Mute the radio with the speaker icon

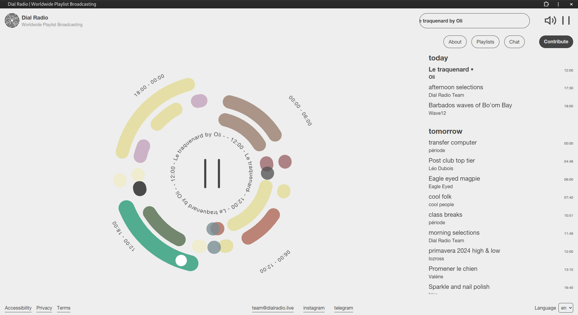click(x=550, y=20)
